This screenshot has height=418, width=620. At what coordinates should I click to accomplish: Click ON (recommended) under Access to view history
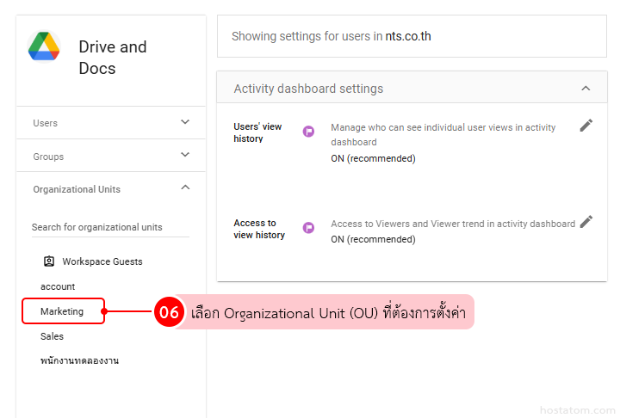373,239
